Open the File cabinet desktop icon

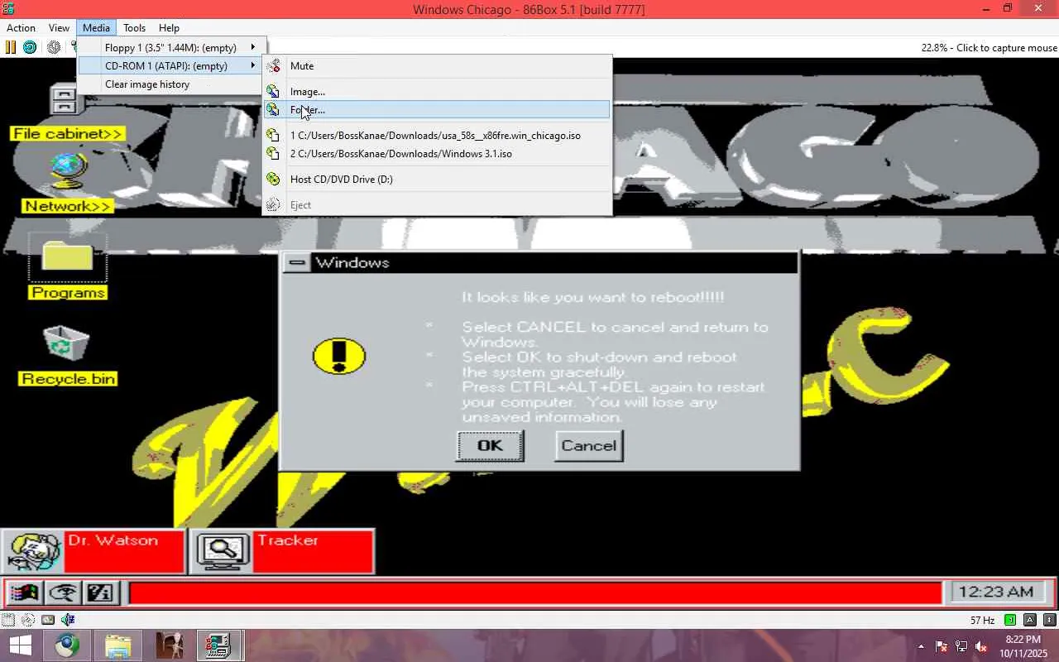(65, 99)
